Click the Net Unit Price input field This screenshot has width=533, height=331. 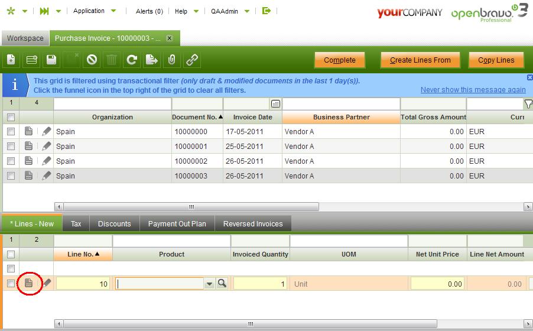[437, 284]
